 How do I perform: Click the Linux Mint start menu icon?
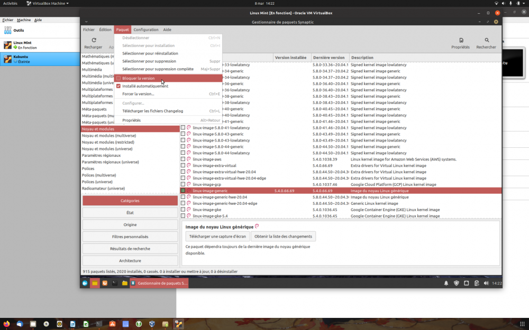click(x=85, y=284)
